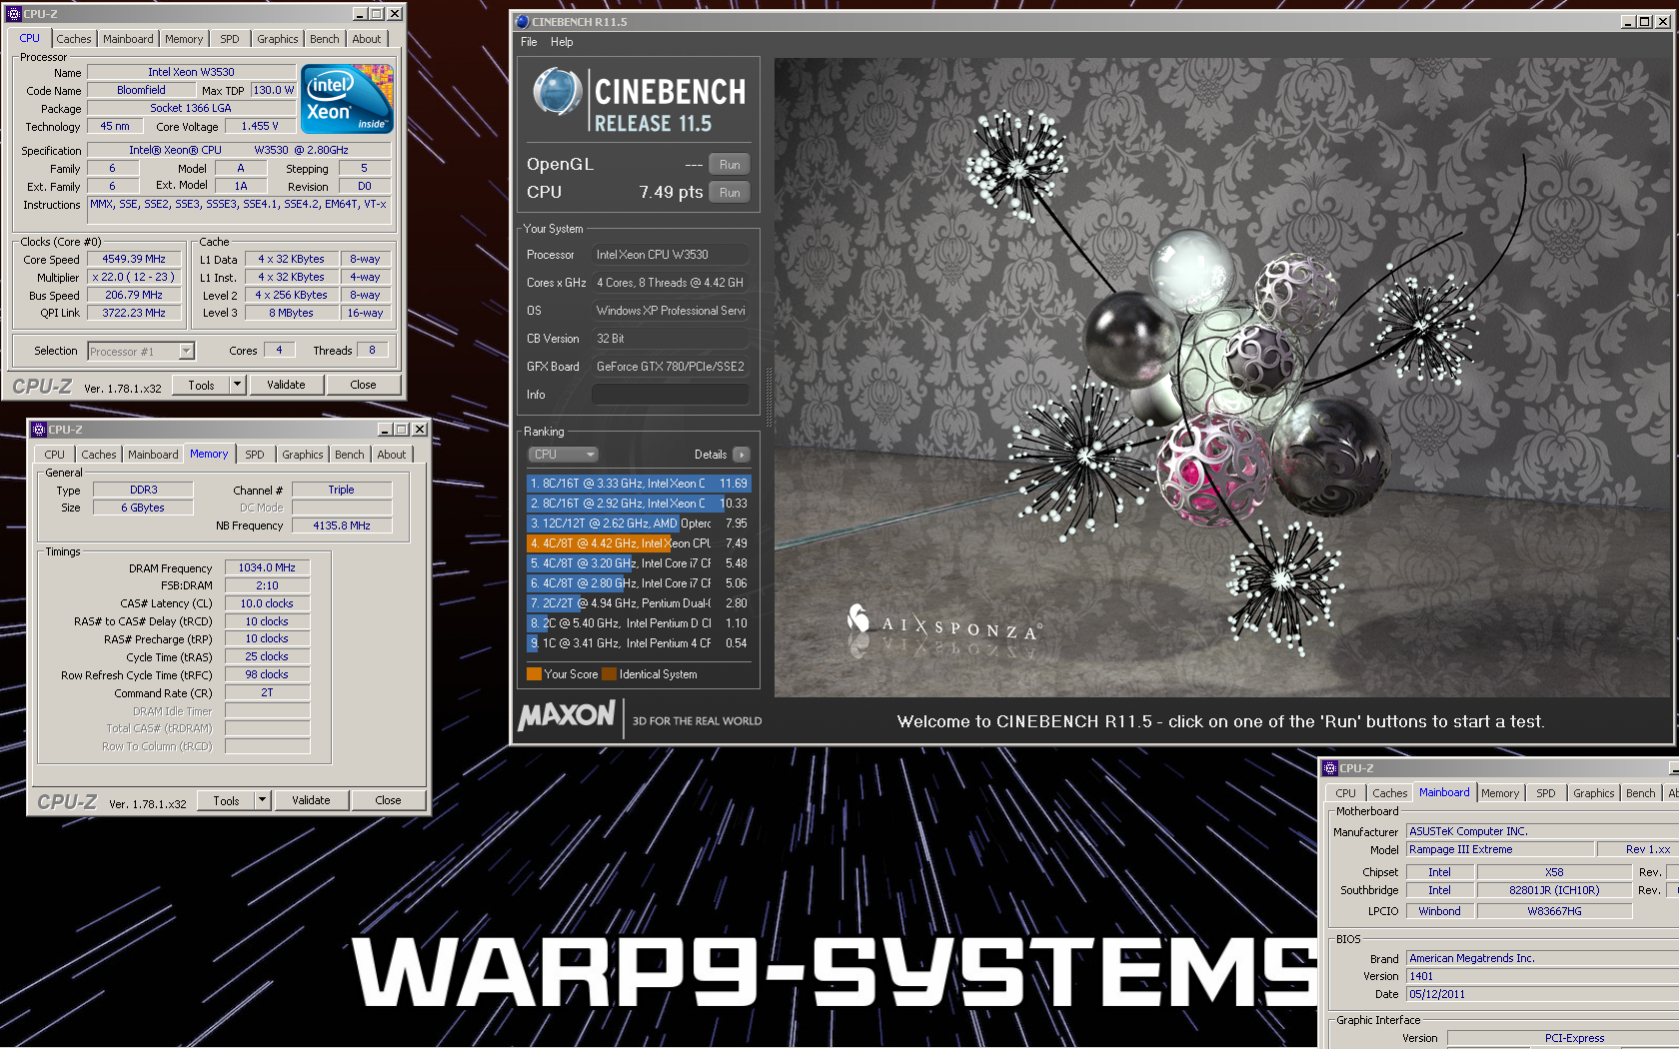Viewport: 1679px width, 1049px height.
Task: Open the Tools dropdown arrow in CPU window
Action: click(237, 385)
